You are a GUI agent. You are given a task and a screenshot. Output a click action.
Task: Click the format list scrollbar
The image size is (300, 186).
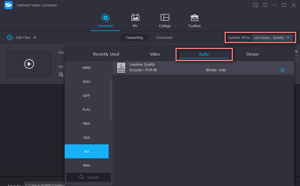click(x=111, y=99)
